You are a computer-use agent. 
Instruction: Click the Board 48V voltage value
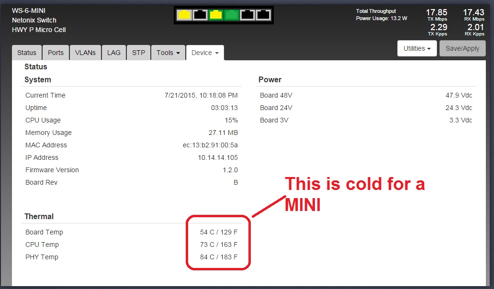459,95
